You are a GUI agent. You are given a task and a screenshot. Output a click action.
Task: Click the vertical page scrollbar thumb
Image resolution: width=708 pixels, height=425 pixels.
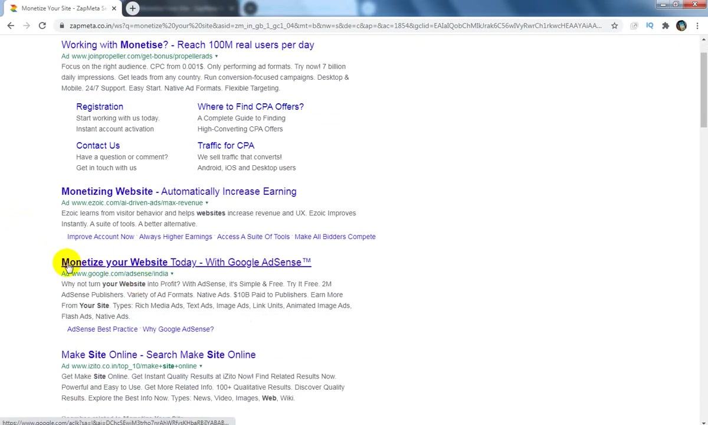point(704,89)
